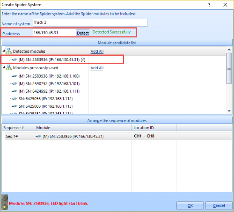
Task: Open the help question mark button
Action: click(209, 5)
